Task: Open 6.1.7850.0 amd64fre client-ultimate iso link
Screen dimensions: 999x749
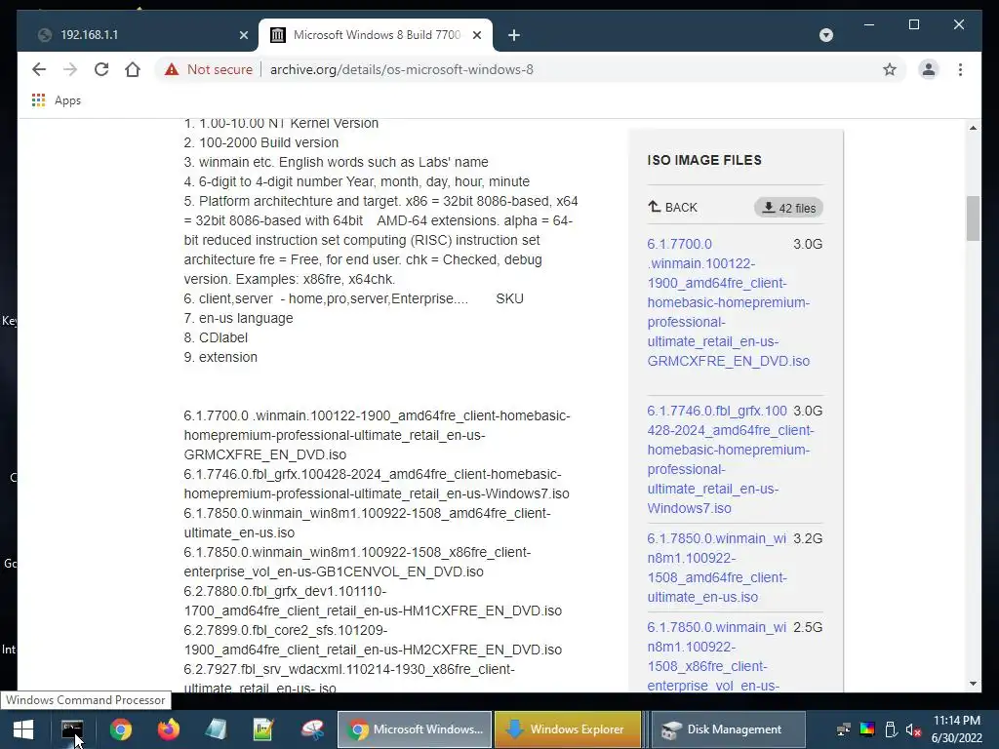Action: [717, 568]
